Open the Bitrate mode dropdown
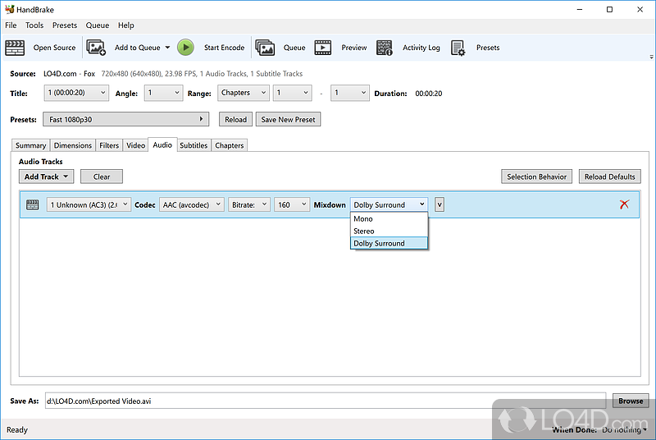The height and width of the screenshot is (440, 656). (x=249, y=204)
